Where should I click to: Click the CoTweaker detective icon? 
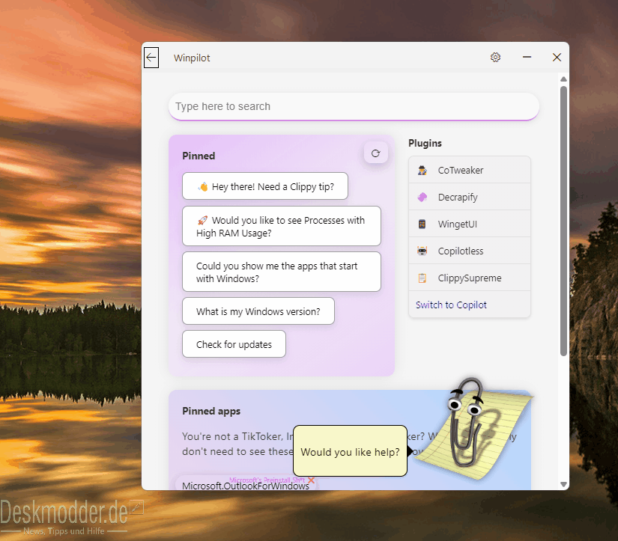[x=422, y=170]
